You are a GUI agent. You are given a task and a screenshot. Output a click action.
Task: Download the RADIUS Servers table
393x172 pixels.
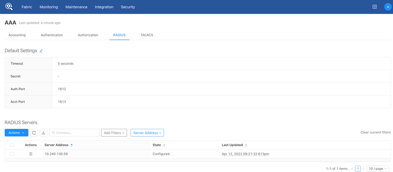43,133
